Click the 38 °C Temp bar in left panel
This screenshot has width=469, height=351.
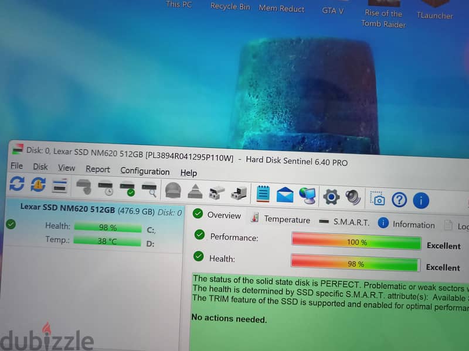click(x=107, y=241)
